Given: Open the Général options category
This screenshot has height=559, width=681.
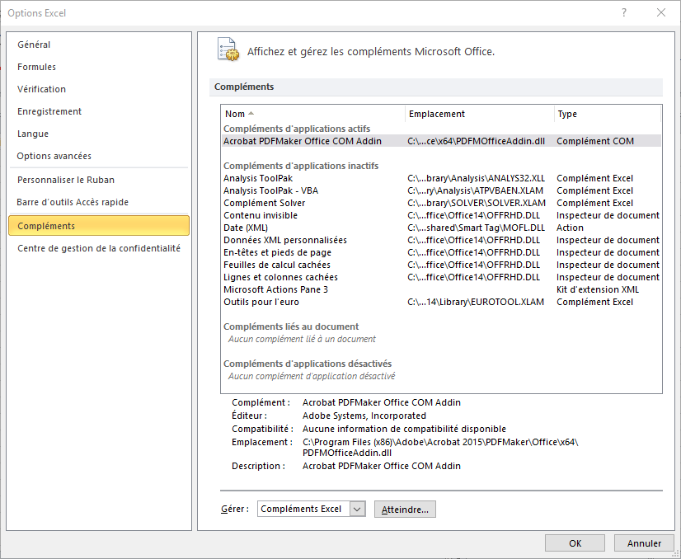Looking at the screenshot, I should [x=34, y=45].
